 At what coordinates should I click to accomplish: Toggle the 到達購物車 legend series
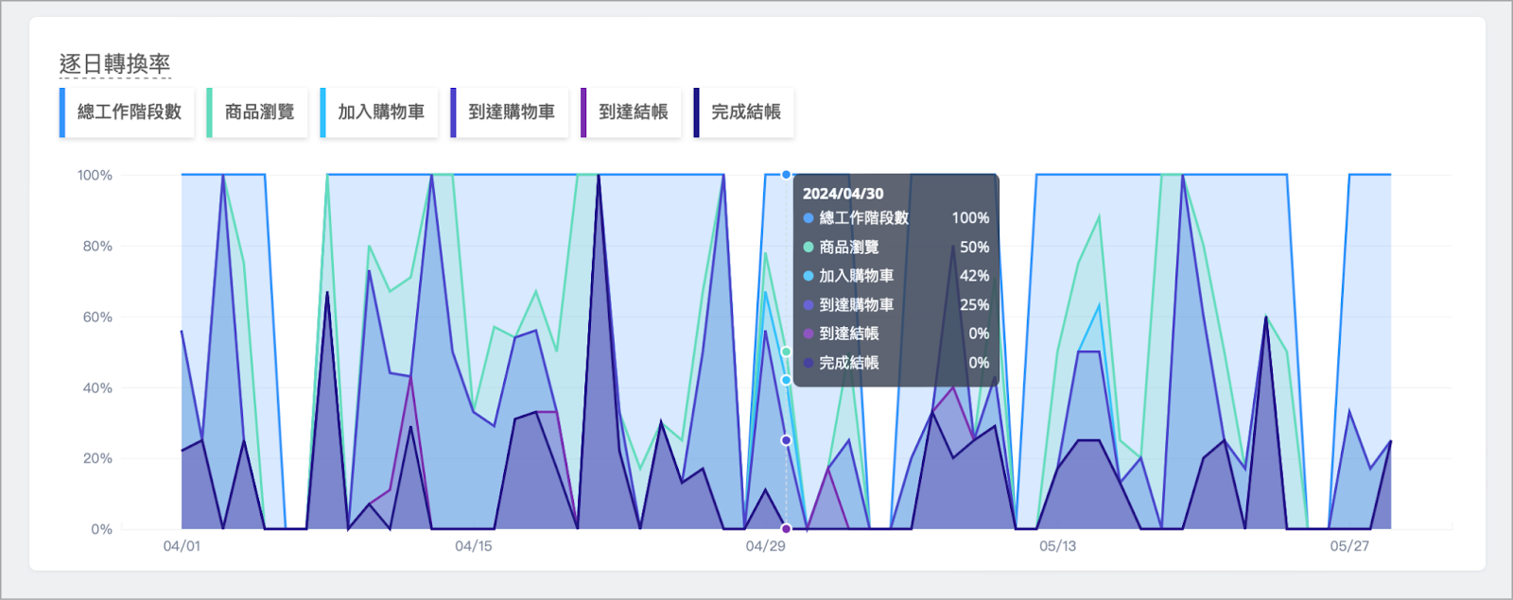click(x=510, y=112)
